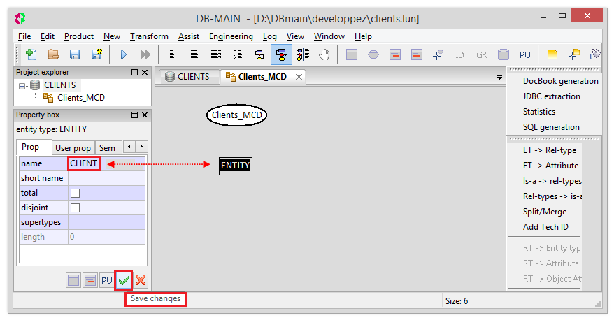The width and height of the screenshot is (614, 320).
Task: Click the name input field containing CLIENT
Action: (85, 163)
